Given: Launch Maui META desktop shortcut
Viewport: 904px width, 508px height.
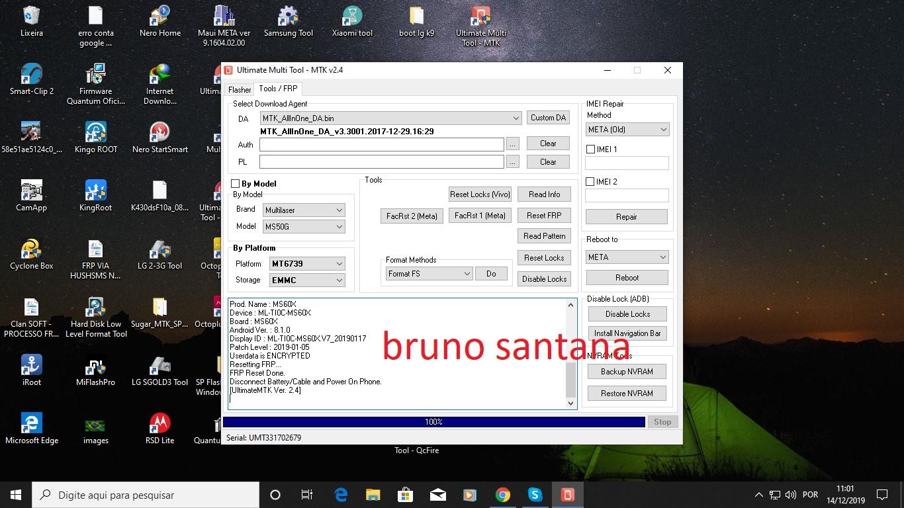Looking at the screenshot, I should point(224,26).
